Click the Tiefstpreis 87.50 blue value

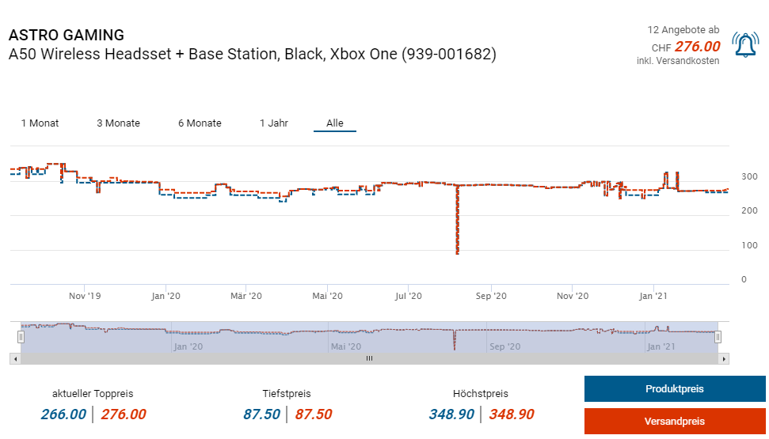click(x=261, y=414)
